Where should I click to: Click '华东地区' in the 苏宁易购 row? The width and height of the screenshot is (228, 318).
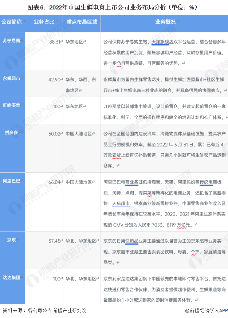coord(74,42)
